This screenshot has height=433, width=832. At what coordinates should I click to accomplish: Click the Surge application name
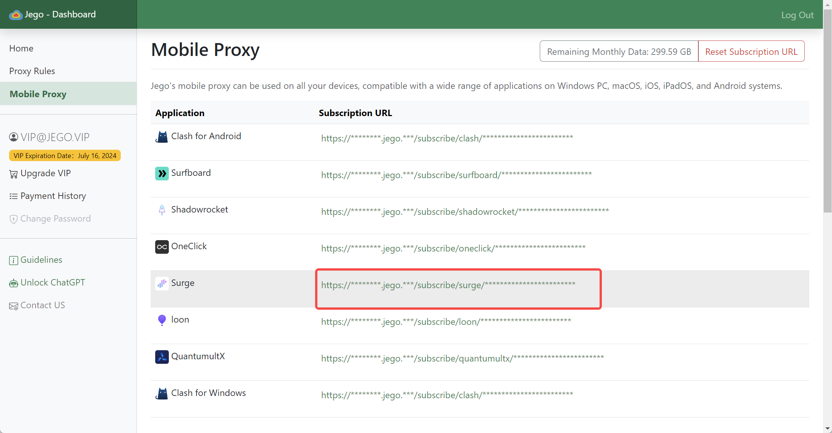coord(183,283)
